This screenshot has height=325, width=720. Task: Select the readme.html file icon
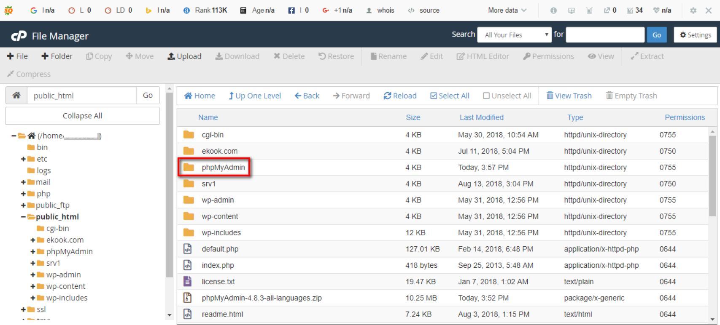tap(188, 314)
